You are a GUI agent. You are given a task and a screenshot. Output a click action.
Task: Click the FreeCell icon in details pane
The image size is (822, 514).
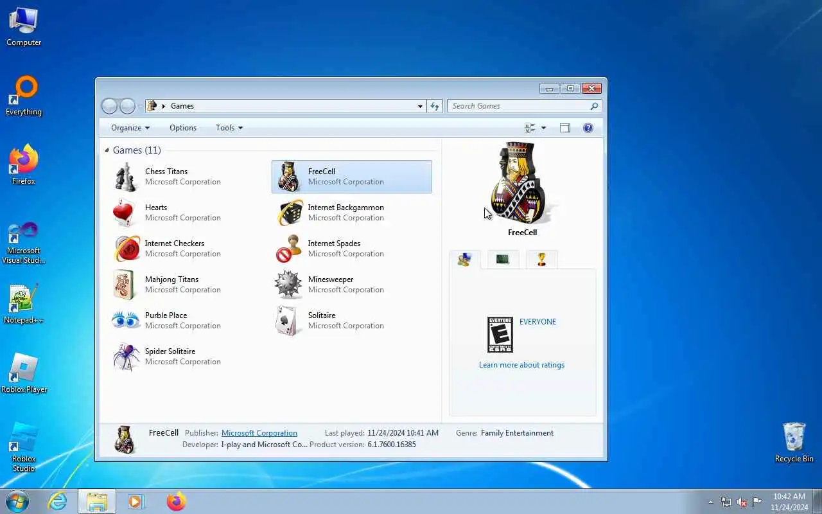[125, 439]
